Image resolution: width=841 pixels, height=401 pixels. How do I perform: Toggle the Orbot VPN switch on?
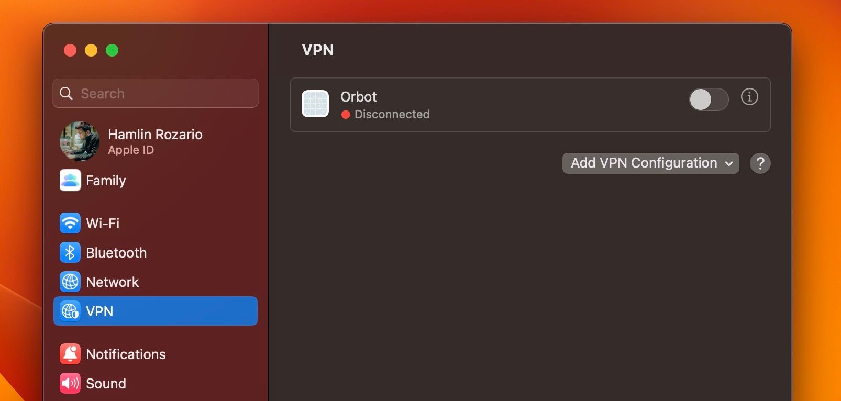709,99
